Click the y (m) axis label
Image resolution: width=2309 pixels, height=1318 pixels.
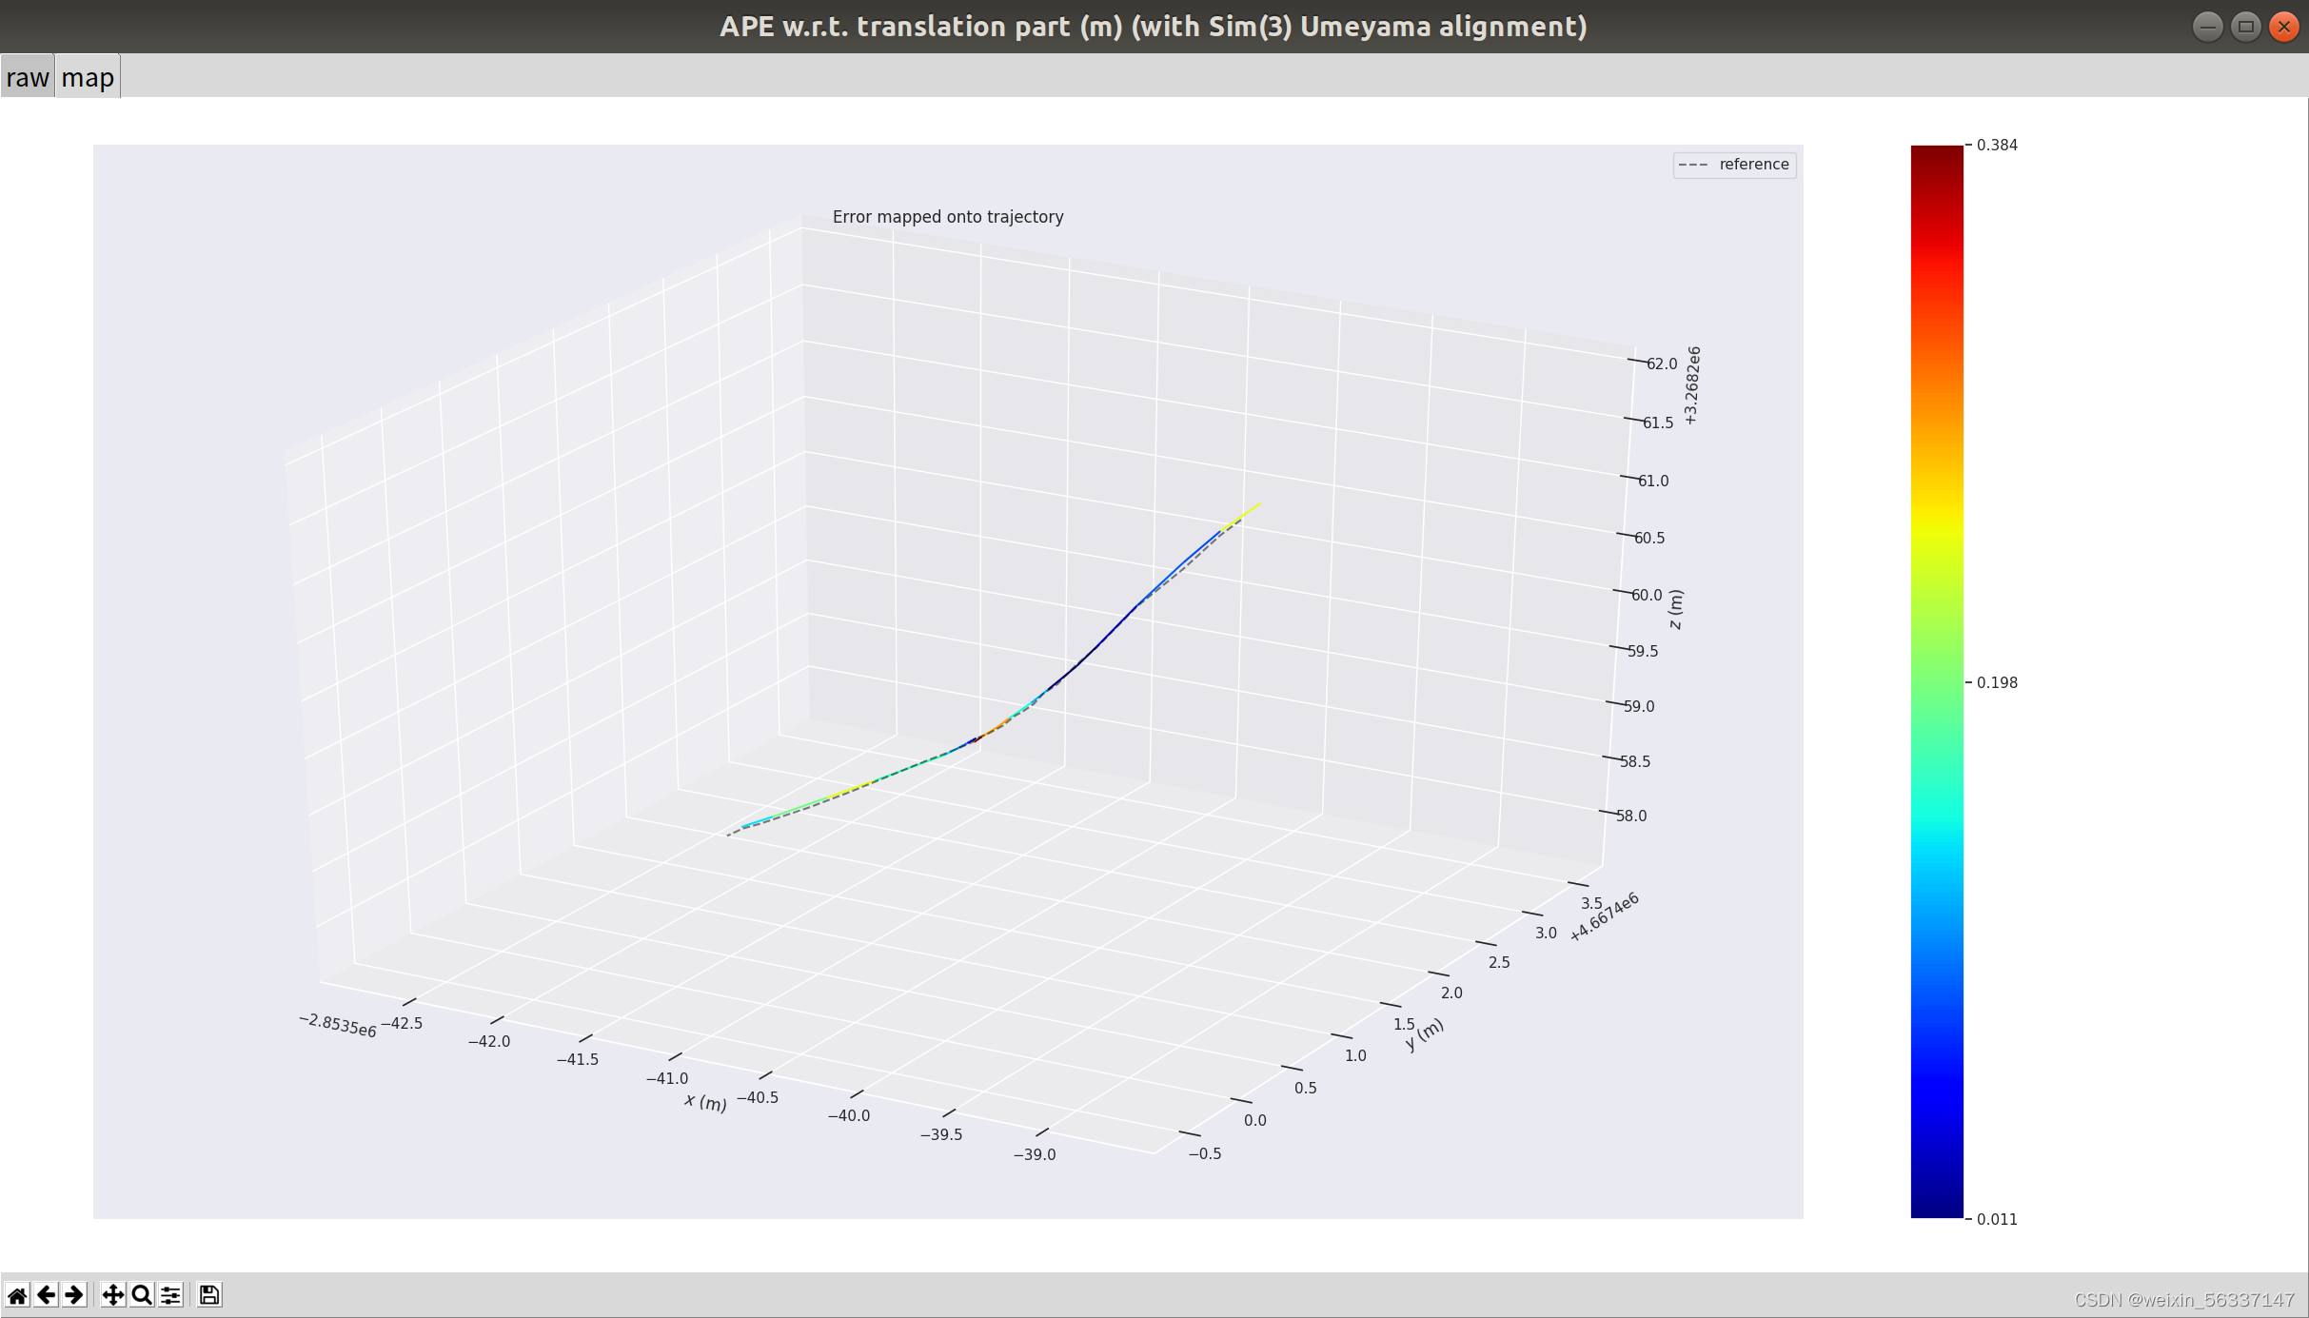[x=1424, y=1034]
